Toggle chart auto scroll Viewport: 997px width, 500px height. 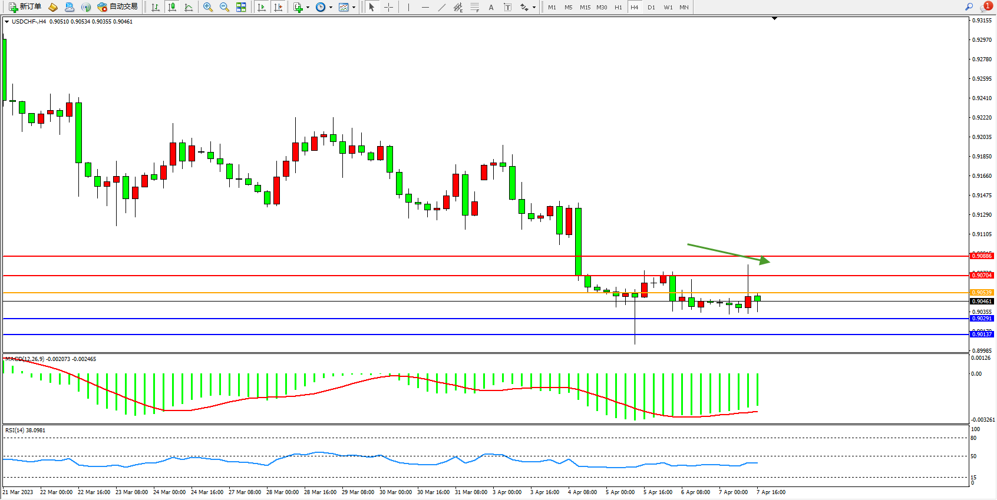point(262,7)
